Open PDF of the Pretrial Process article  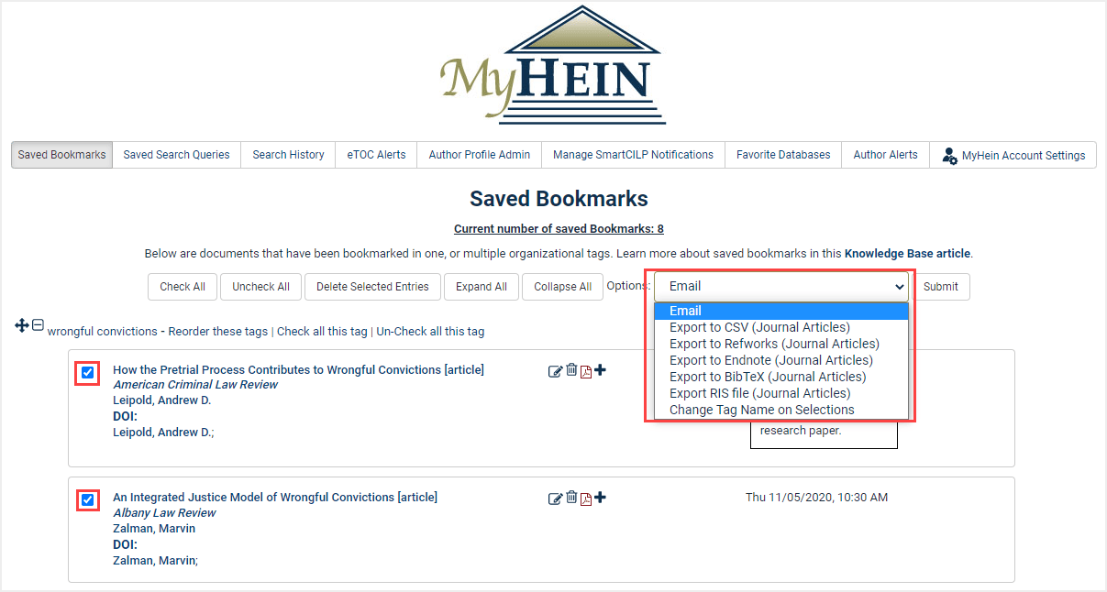586,371
